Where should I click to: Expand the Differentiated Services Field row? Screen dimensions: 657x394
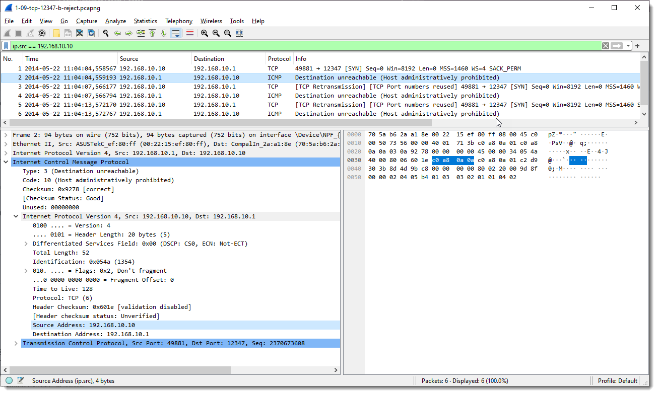pyautogui.click(x=27, y=244)
